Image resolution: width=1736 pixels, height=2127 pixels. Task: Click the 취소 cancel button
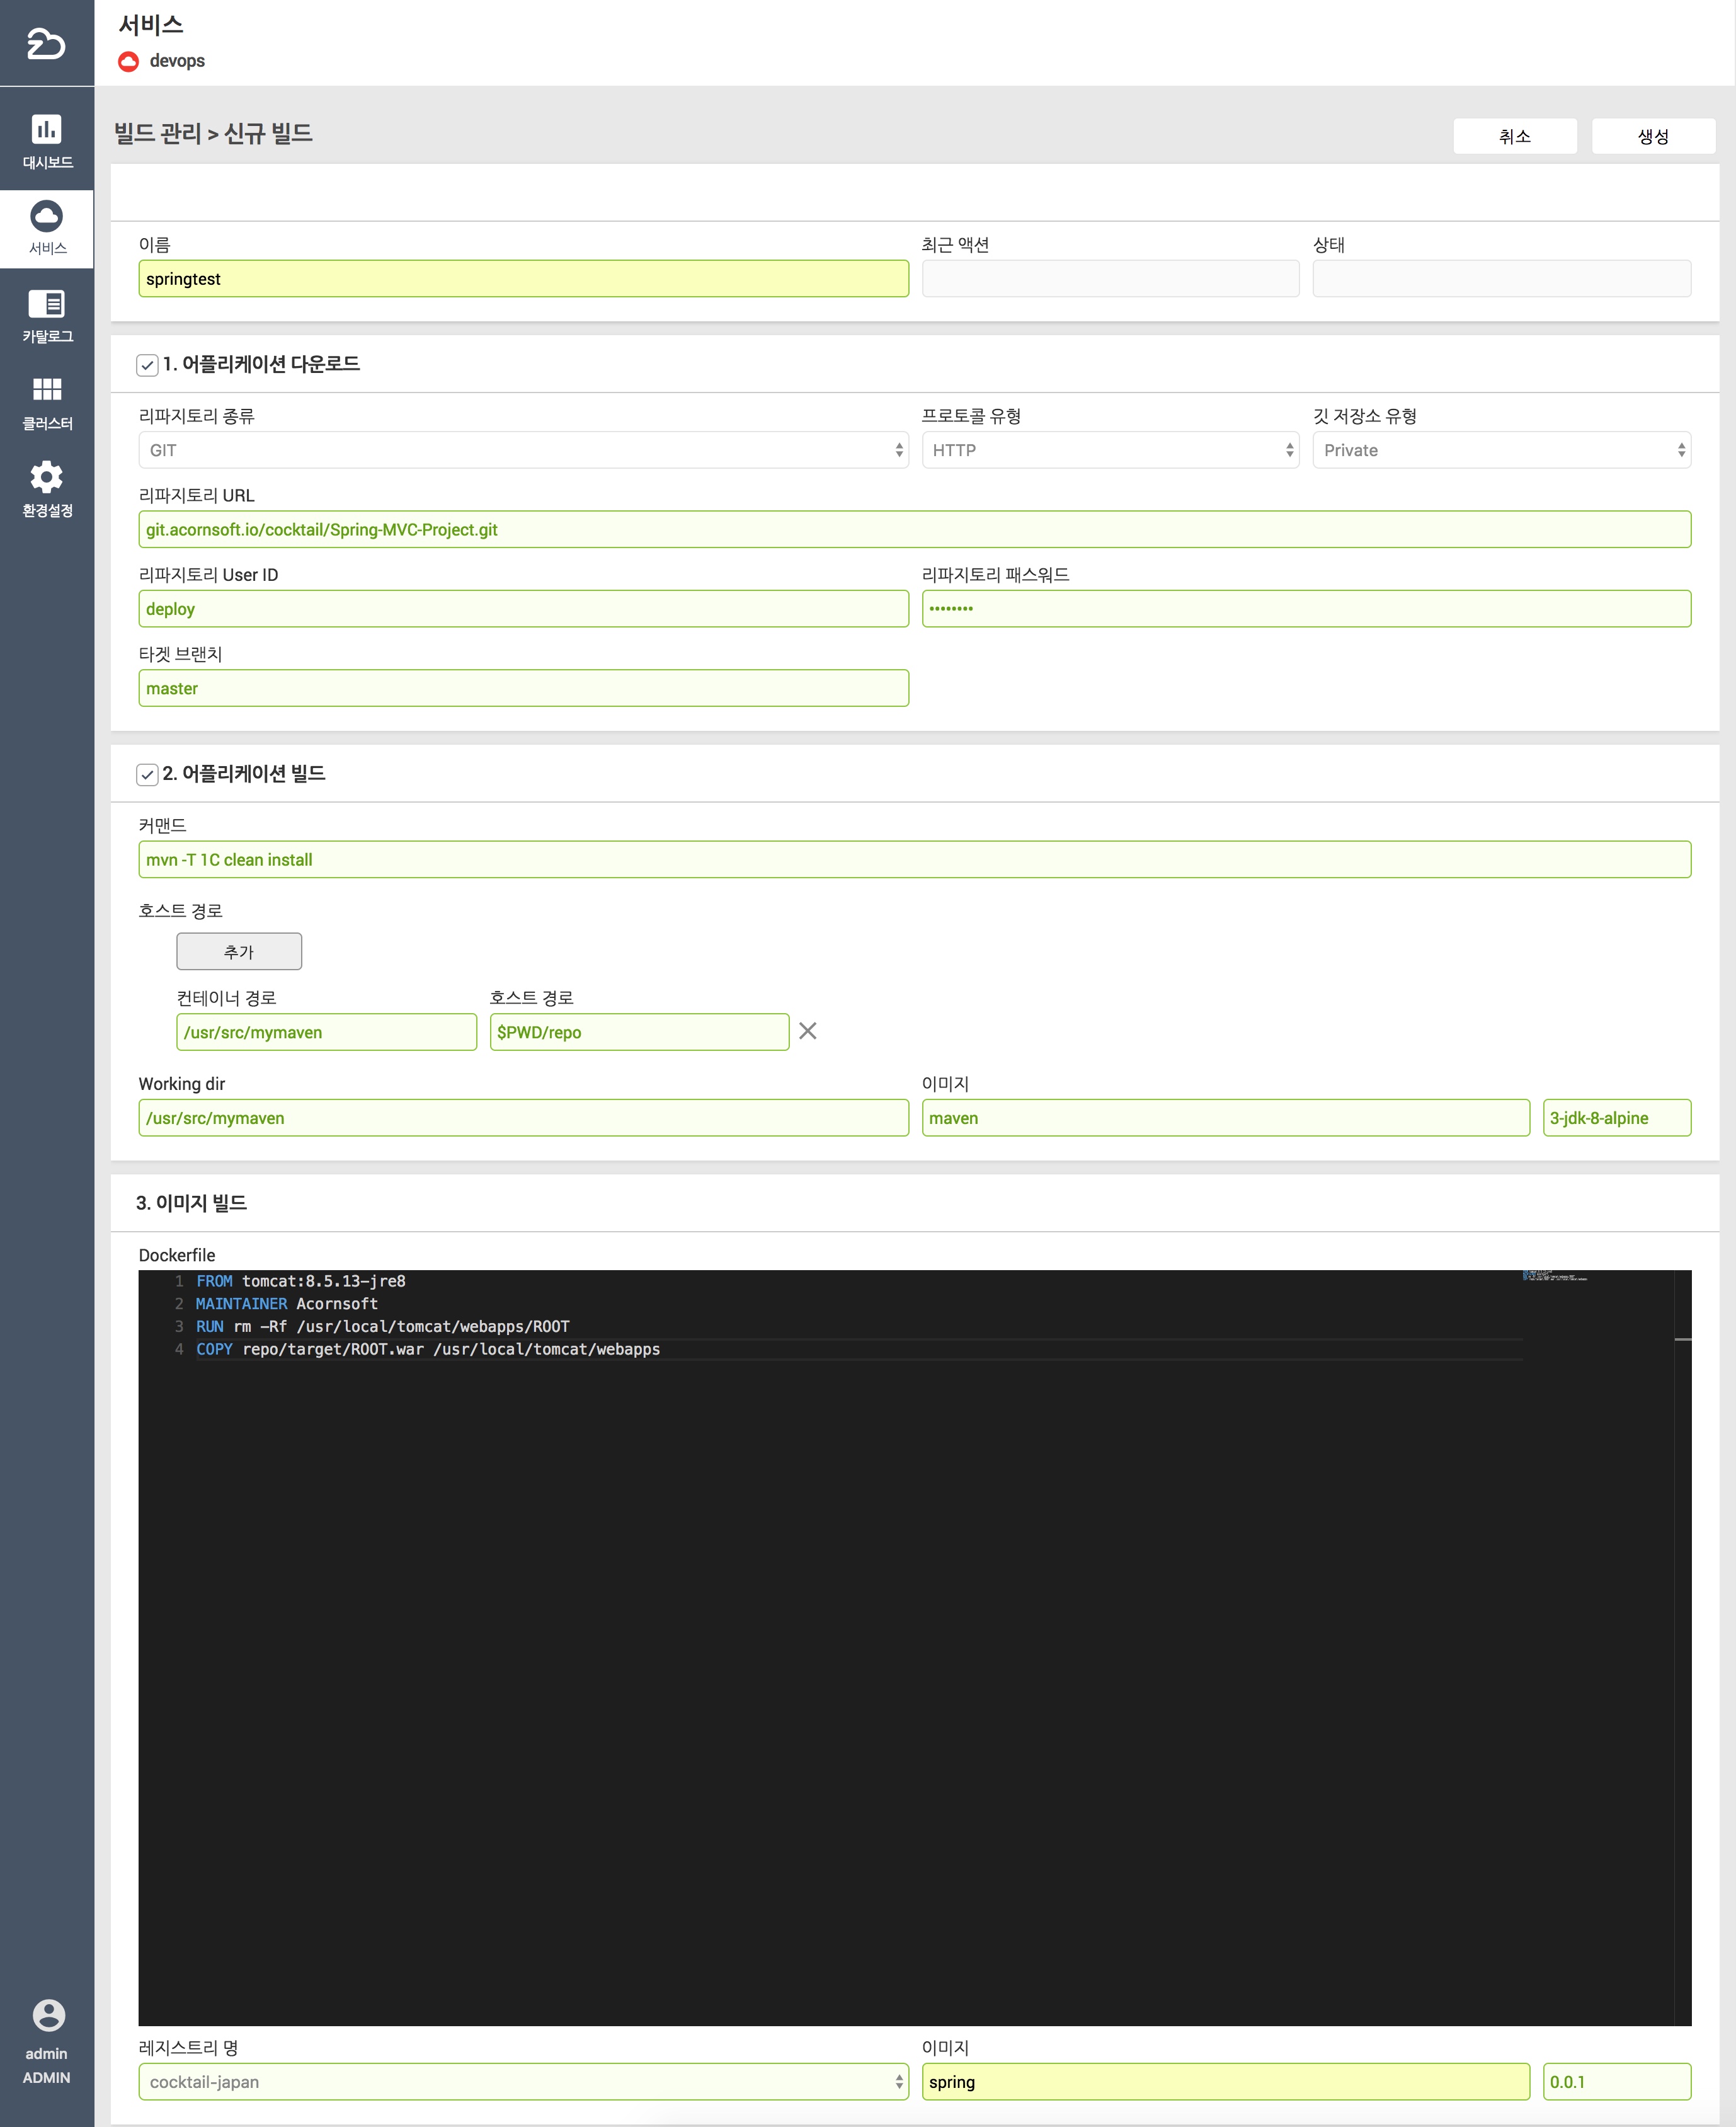click(1514, 136)
